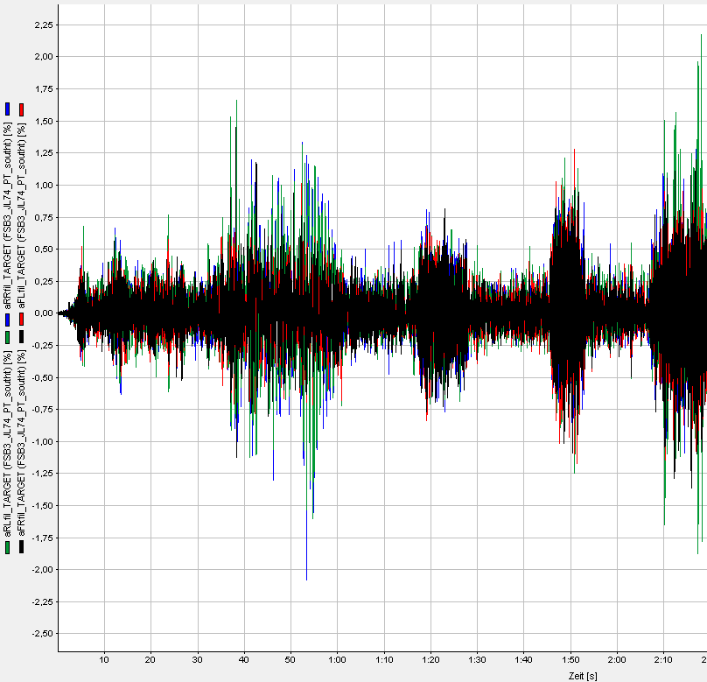Viewport: 707px width, 682px height.
Task: Click the topmost red aFLfil legend swatch
Action: 22,109
